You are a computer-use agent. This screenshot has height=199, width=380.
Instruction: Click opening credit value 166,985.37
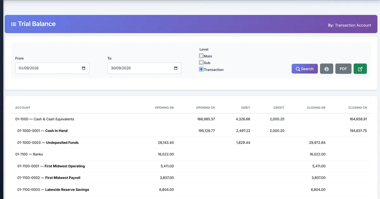tap(206, 119)
